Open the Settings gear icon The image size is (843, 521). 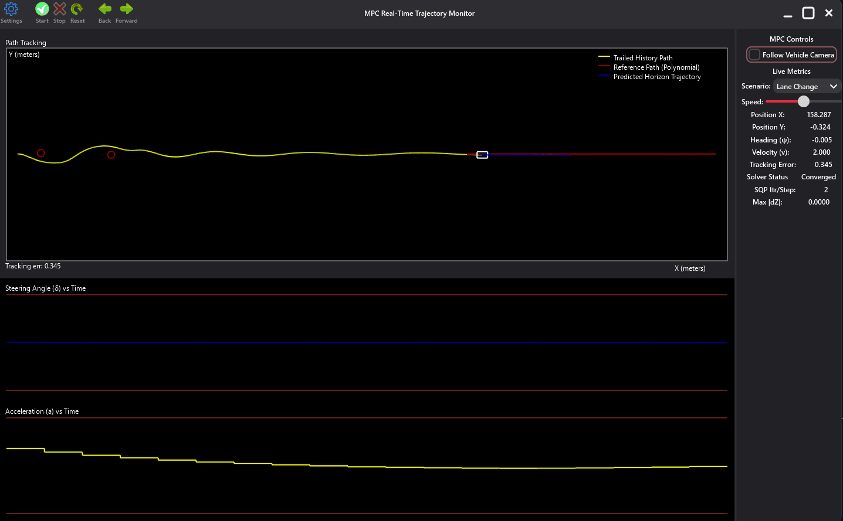11,9
